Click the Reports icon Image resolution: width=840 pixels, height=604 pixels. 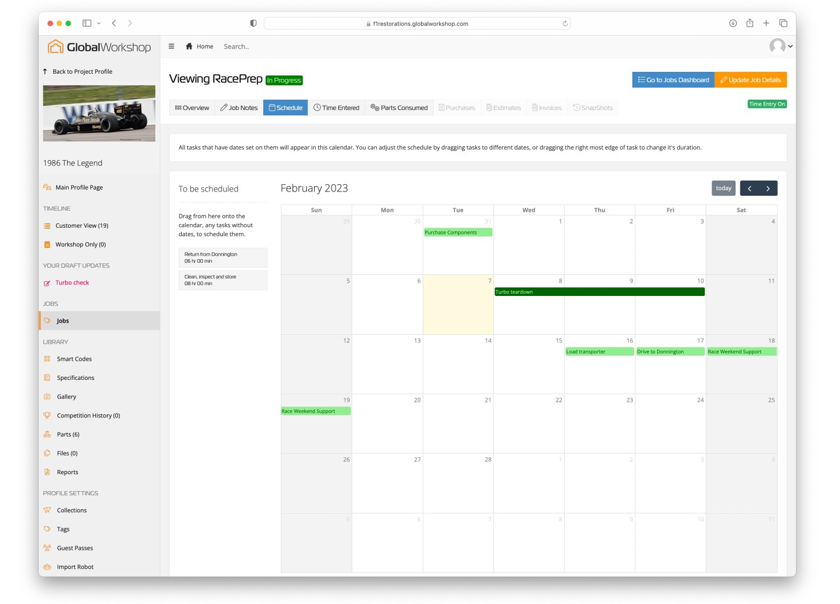coord(47,472)
